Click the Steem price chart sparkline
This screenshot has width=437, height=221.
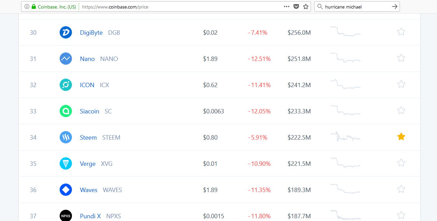point(345,136)
